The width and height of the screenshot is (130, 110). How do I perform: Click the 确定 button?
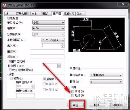pyautogui.click(x=76, y=105)
